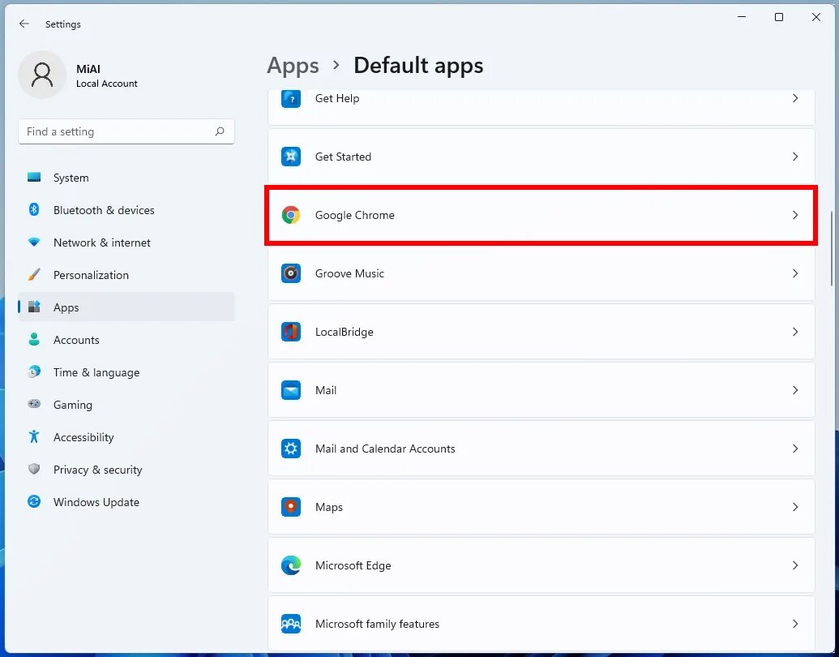Expand LocalBridge row chevron
The width and height of the screenshot is (839, 657).
coord(795,332)
